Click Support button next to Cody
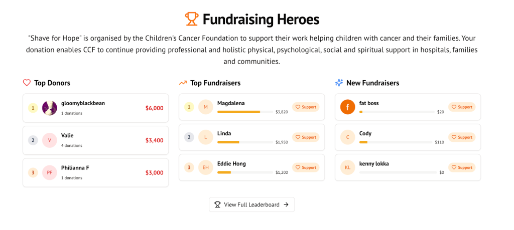 click(x=462, y=137)
